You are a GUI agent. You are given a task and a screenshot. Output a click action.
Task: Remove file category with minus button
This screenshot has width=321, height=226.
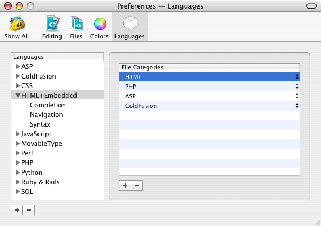click(136, 185)
